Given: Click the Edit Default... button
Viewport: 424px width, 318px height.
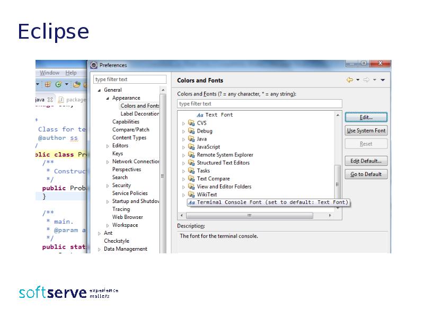Looking at the screenshot, I should point(366,161).
